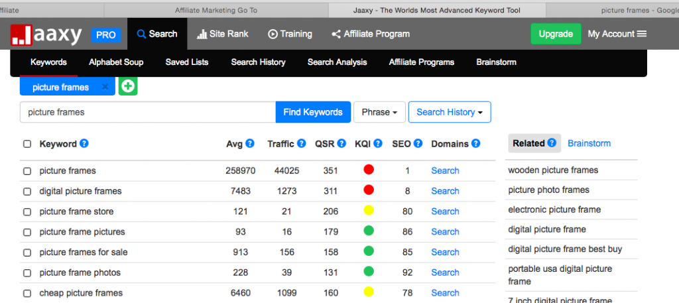Click help icon next to SEO header
Image resolution: width=679 pixels, height=303 pixels.
(x=418, y=143)
